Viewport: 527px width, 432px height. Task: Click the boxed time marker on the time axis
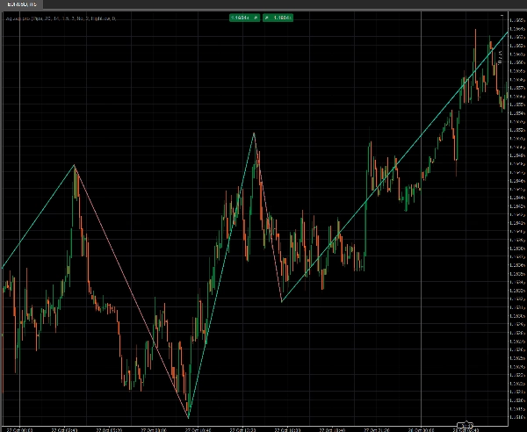tap(465, 426)
